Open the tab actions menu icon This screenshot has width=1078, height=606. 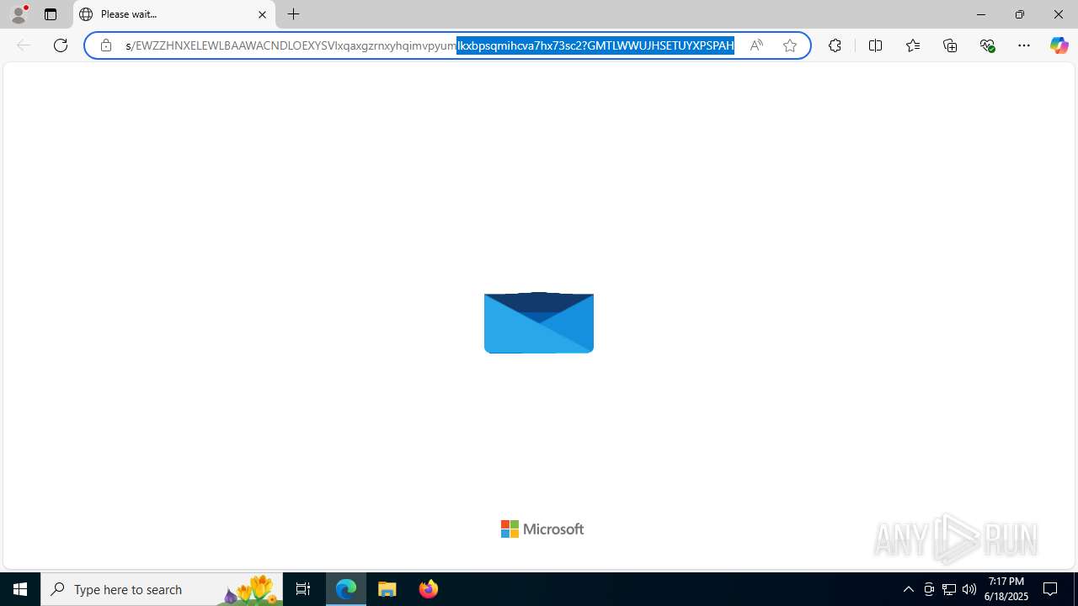(x=51, y=14)
